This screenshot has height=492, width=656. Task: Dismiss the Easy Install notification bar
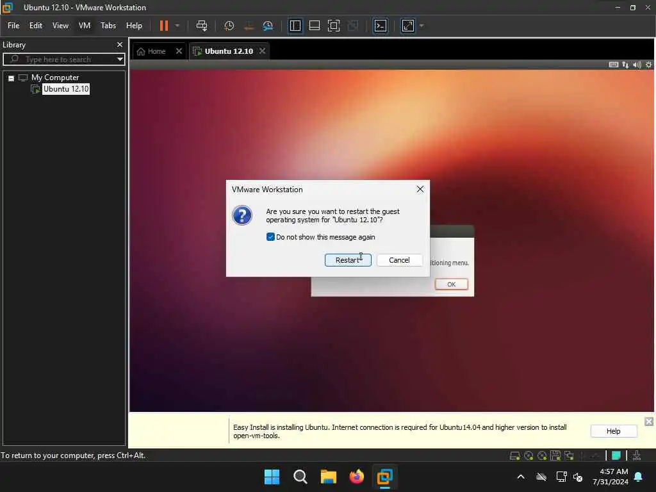point(648,422)
